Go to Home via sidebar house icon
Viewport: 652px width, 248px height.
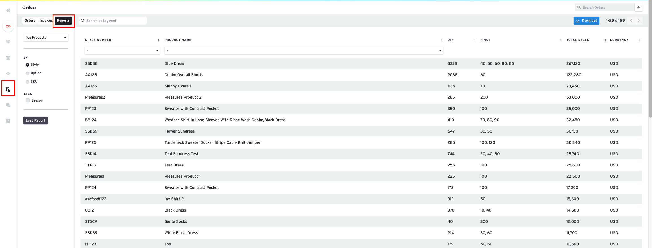pos(8,11)
